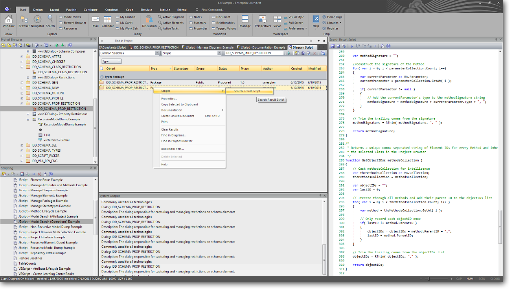
Task: Click the blue run-script arrow in script editor
Action: [x=351, y=46]
